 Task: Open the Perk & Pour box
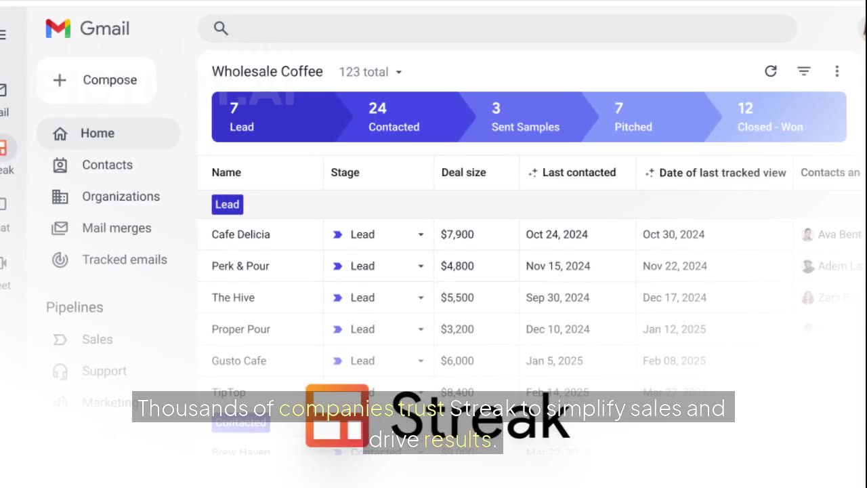pos(240,266)
